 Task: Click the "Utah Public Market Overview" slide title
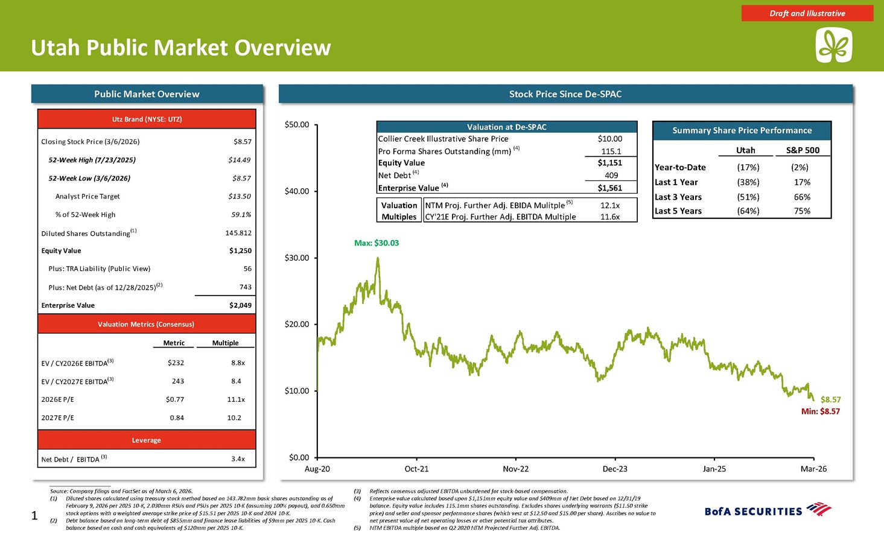pos(181,47)
